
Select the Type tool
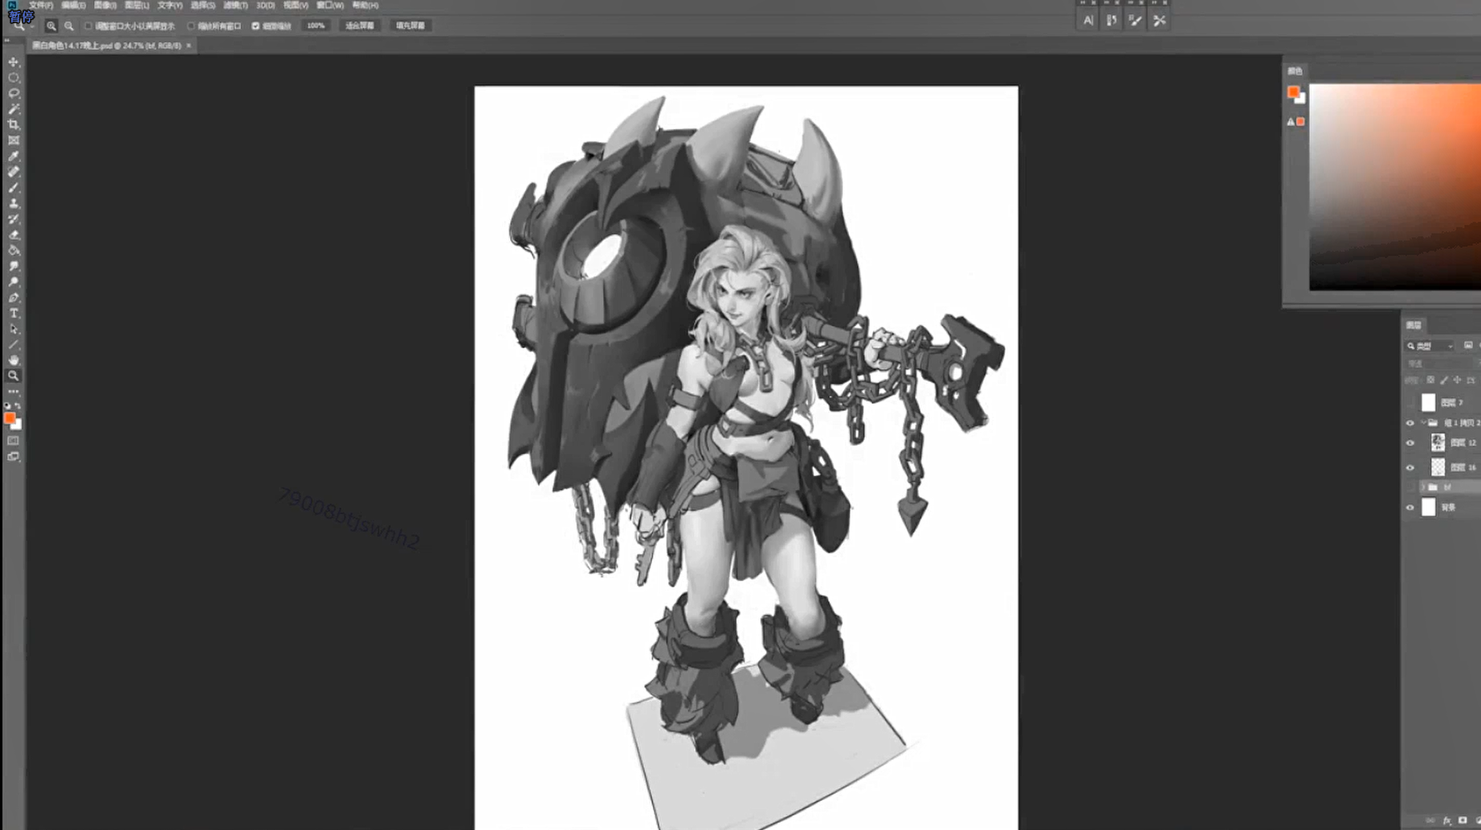click(14, 312)
